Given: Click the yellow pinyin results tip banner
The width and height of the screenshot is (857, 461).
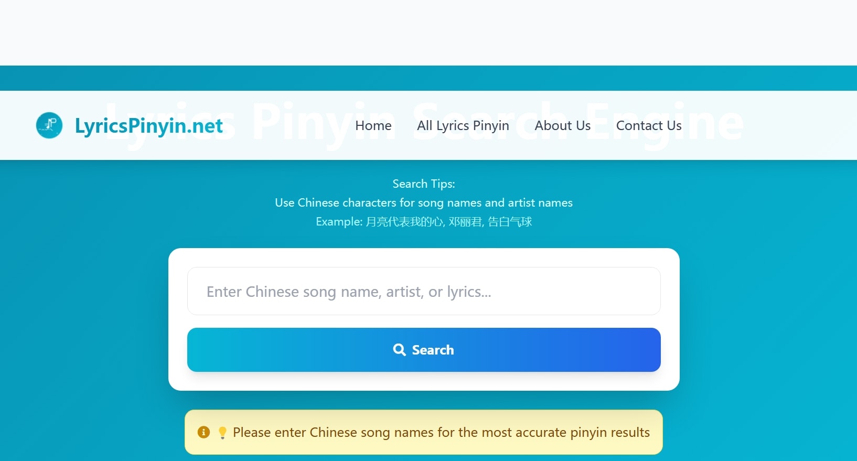Looking at the screenshot, I should 423,432.
